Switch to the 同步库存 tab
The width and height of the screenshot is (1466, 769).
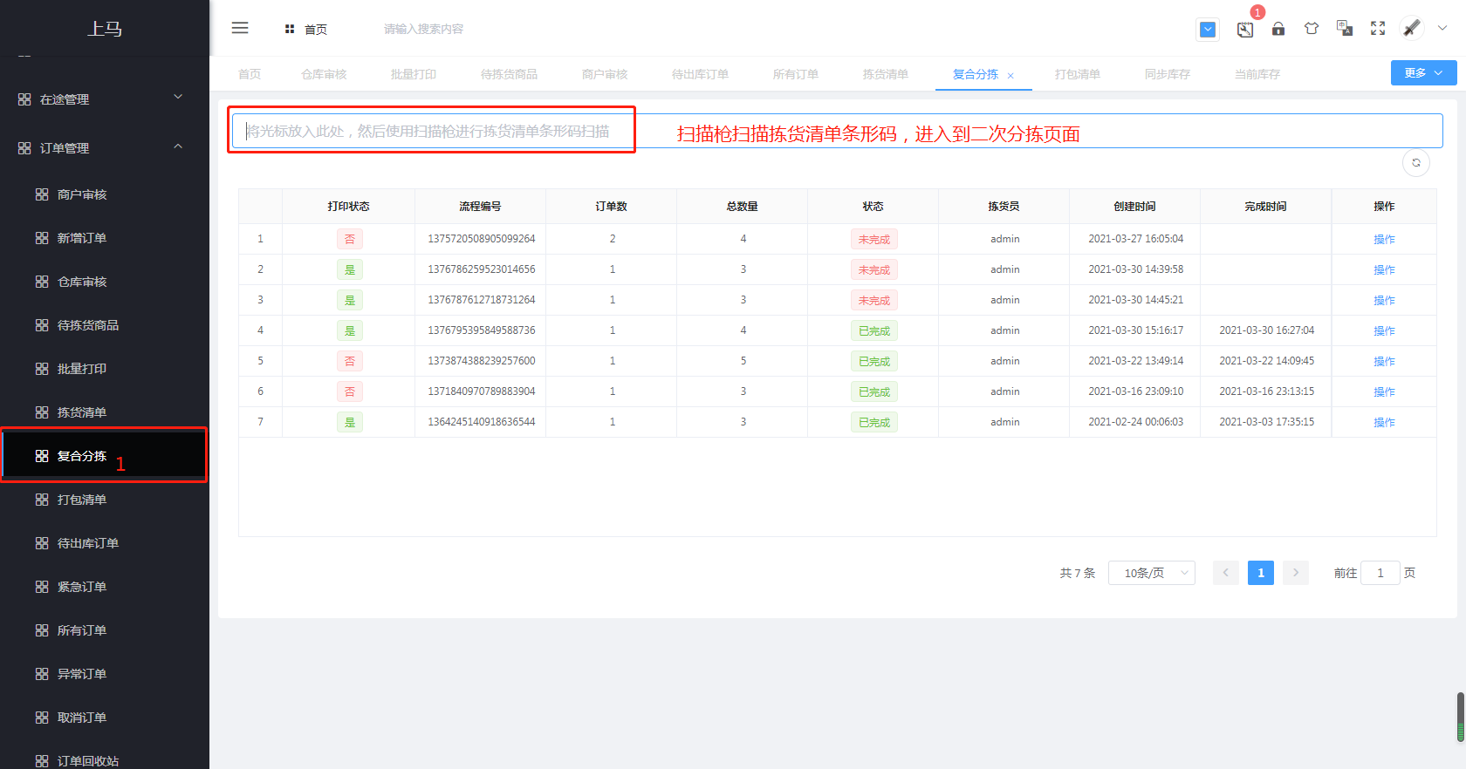tap(1168, 74)
